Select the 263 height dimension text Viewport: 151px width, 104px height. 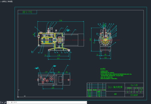(90, 39)
